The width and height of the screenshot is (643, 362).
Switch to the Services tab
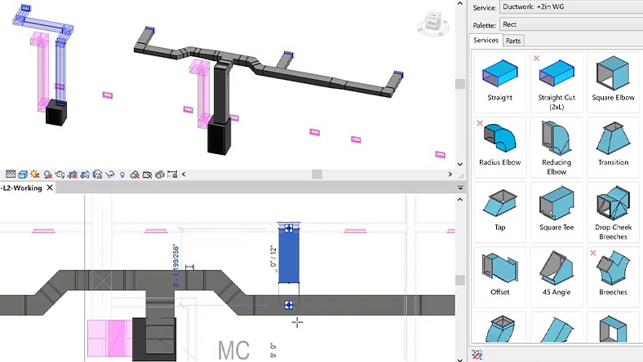(486, 40)
